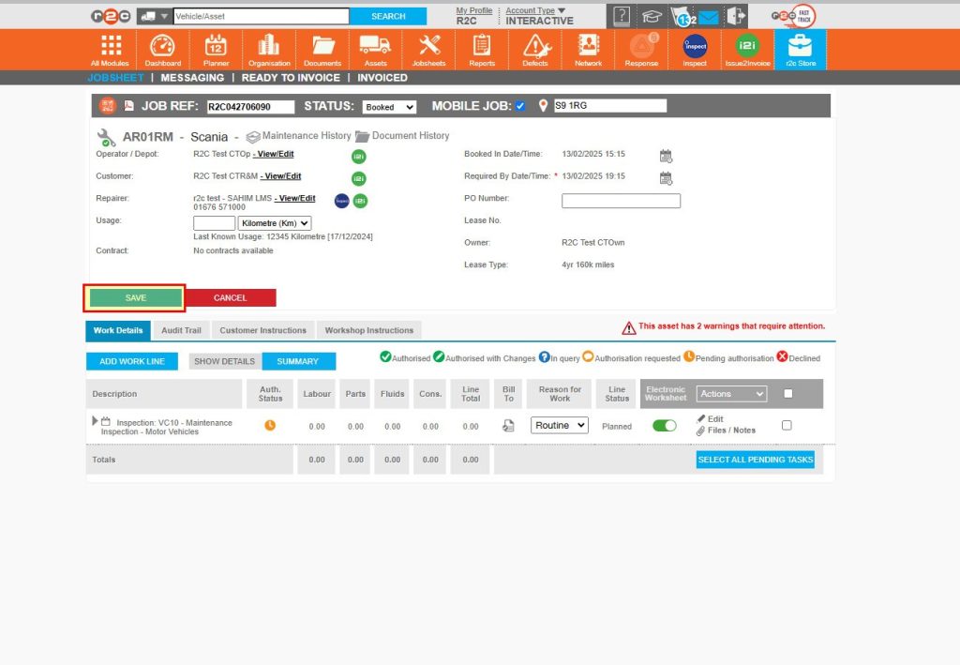The image size is (960, 665).
Task: Click the Maintenance History icon
Action: click(253, 136)
